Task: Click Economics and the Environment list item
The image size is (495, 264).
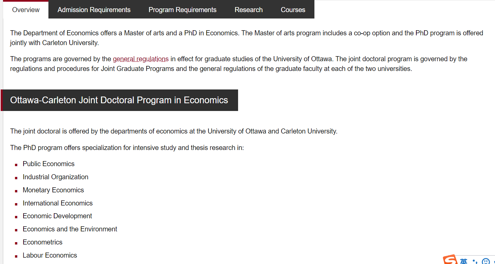Action: [70, 229]
